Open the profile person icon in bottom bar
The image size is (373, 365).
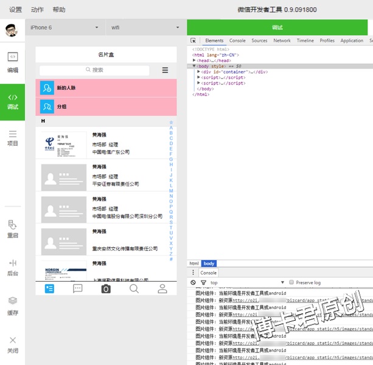162,288
